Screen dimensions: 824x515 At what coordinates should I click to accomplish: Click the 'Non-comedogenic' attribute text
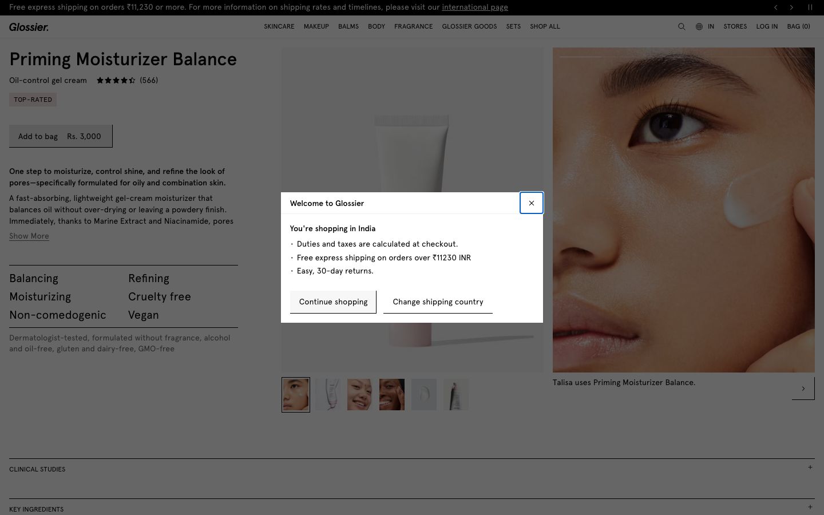(58, 315)
